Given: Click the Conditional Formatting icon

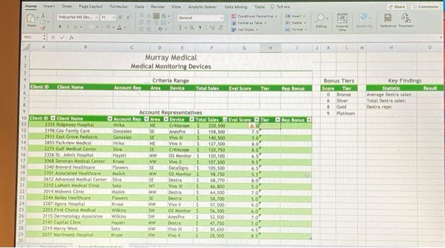Looking at the screenshot, I should click(234, 16).
